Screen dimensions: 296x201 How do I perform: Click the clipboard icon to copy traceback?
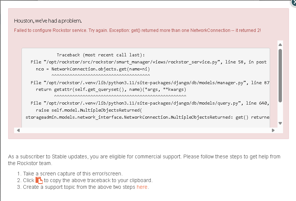tap(39, 181)
